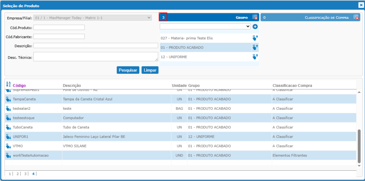
Task: Click the Pesquisar button
Action: (x=128, y=70)
